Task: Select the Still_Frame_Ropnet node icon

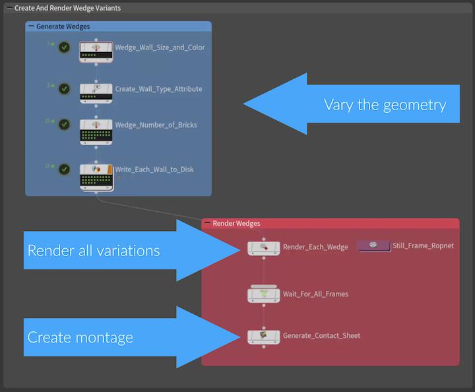Action: [373, 245]
